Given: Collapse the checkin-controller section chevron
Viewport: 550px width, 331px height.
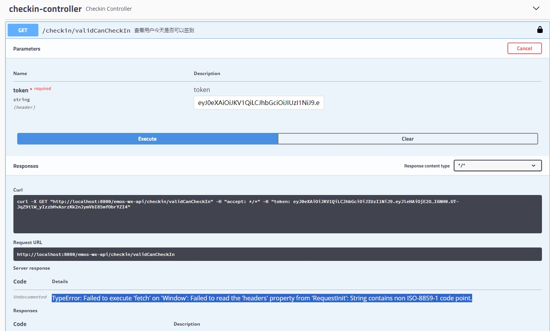Looking at the screenshot, I should point(536,8).
